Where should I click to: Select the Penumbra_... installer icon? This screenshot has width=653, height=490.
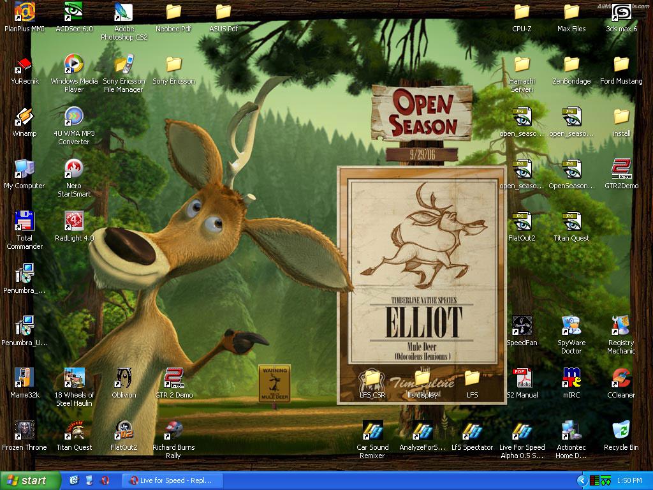click(24, 274)
